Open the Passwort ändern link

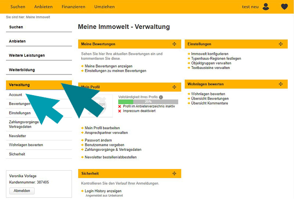click(x=98, y=140)
